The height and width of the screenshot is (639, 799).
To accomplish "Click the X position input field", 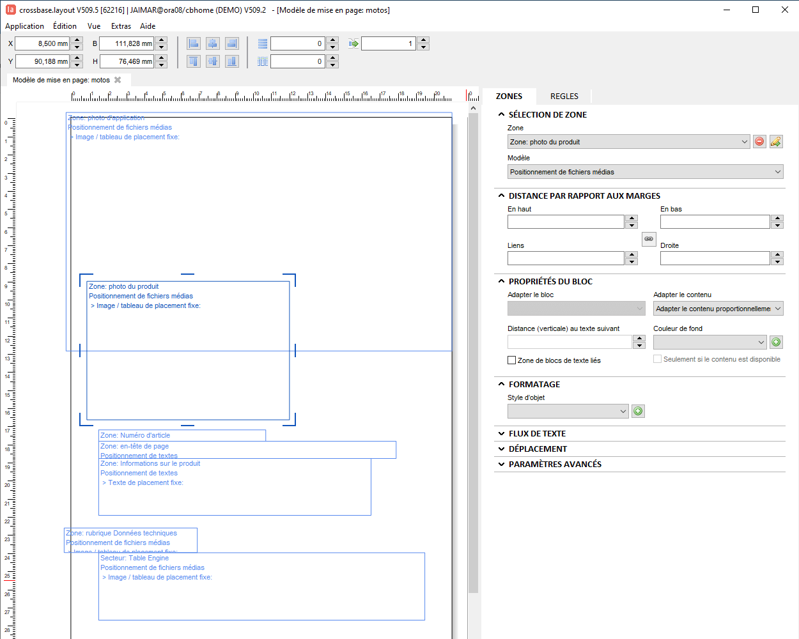I will pos(42,43).
